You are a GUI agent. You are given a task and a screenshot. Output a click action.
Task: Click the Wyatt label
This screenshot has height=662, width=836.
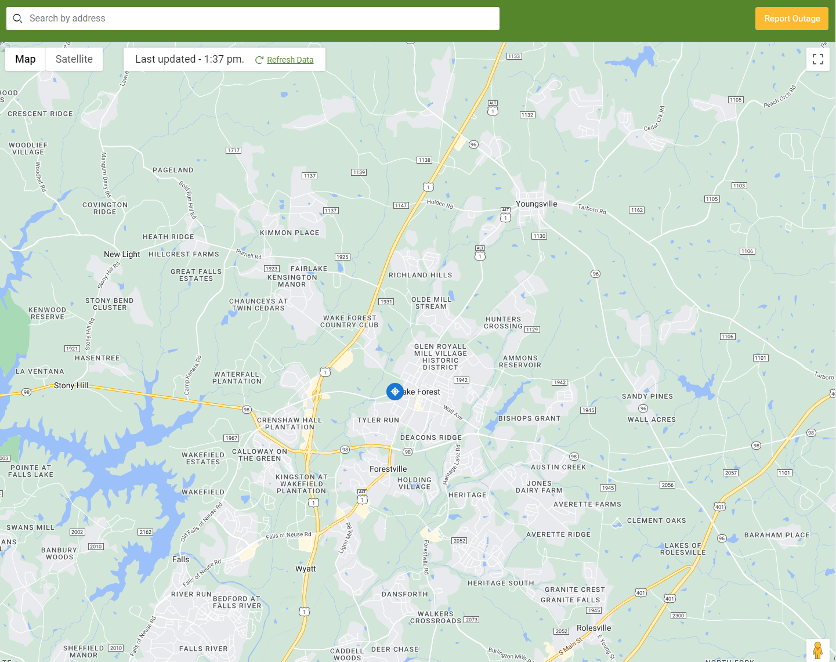[306, 569]
